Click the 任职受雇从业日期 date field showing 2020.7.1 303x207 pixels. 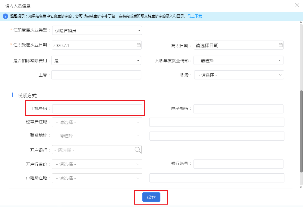(x=96, y=45)
